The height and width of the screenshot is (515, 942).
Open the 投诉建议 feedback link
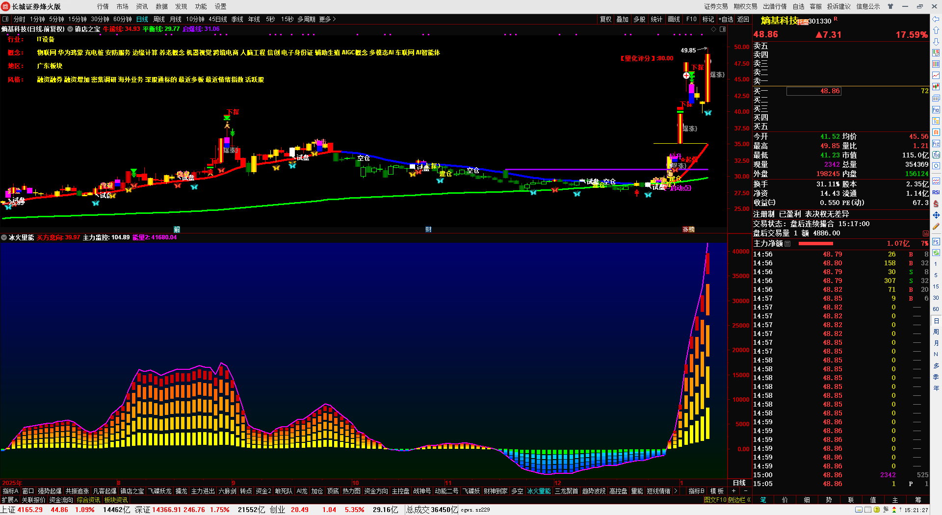839,6
